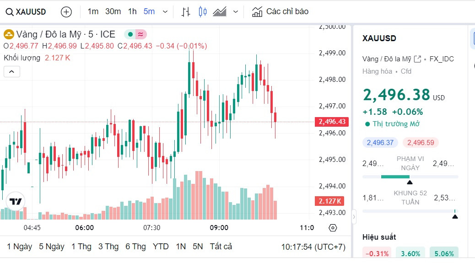Toggle the green market status dot
This screenshot has width=475, height=263.
point(130,34)
